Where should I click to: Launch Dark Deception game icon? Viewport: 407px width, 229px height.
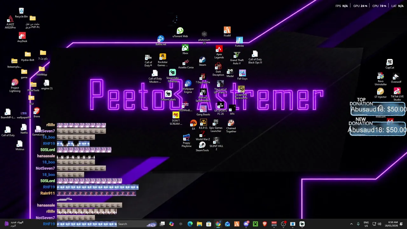tap(218, 70)
